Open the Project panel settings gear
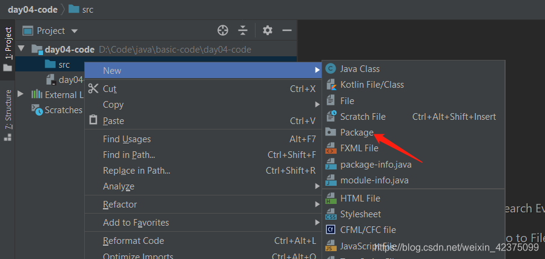545x259 pixels. coord(267,30)
